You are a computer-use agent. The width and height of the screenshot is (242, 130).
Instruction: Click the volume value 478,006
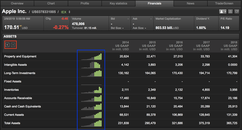78,24
